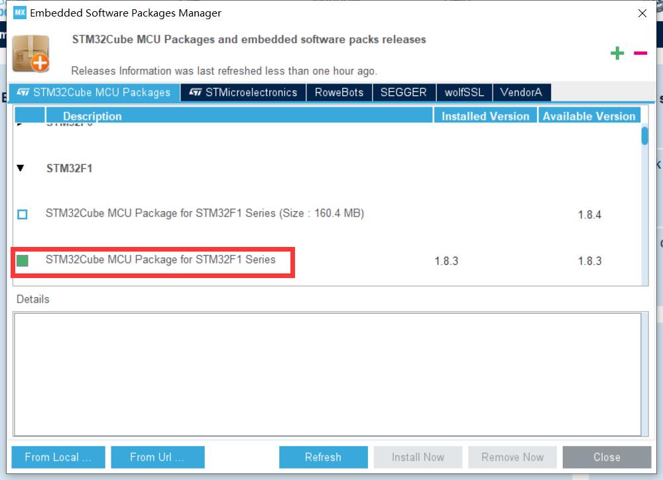The height and width of the screenshot is (480, 663).
Task: Click the installed version value 1.8.3
Action: coord(446,261)
